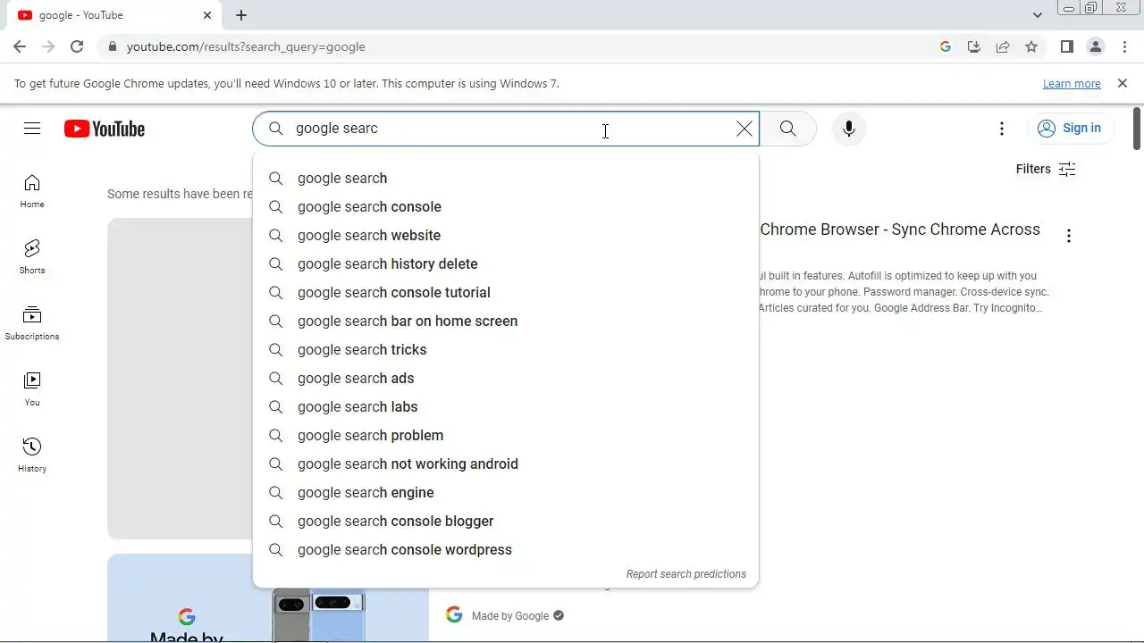Click the browser Forward arrow

[x=48, y=46]
